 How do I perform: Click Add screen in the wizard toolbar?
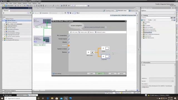(74, 32)
